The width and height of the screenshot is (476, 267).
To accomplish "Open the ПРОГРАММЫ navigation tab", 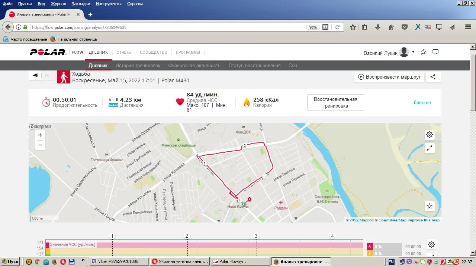I will [x=188, y=52].
